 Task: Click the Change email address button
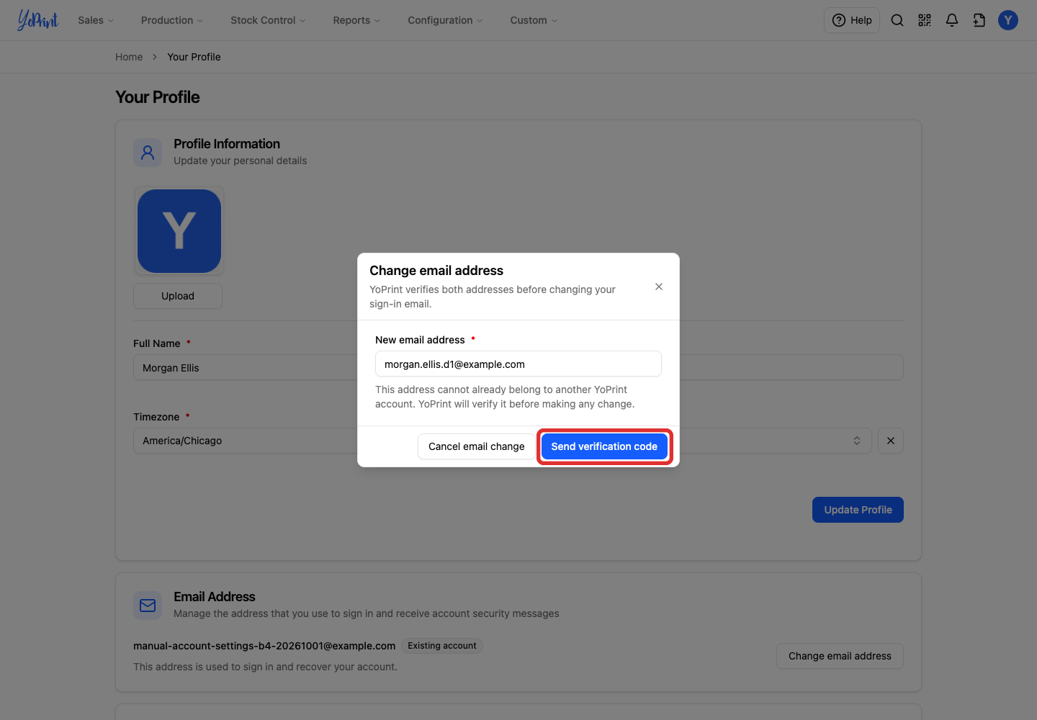tap(840, 656)
